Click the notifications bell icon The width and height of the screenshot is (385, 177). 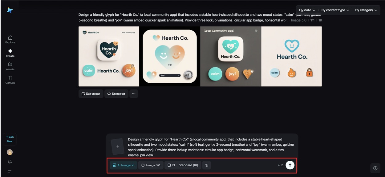click(10, 162)
